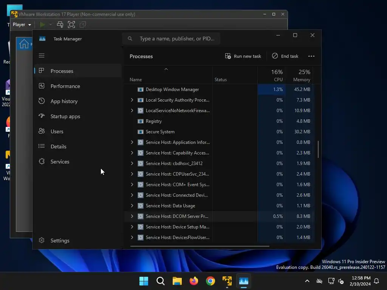387x290 pixels.
Task: Open the Users page
Action: (78, 131)
